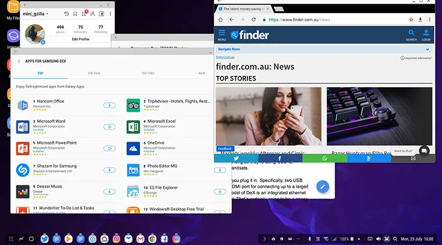Switch to the TOP PAID tab
Viewport: 442px width, 245px height.
[94, 73]
